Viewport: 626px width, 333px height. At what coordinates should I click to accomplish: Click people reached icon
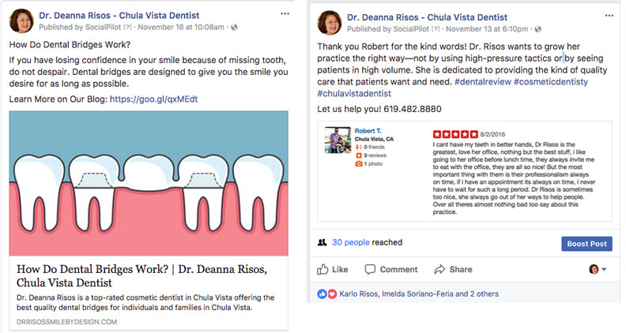(322, 242)
